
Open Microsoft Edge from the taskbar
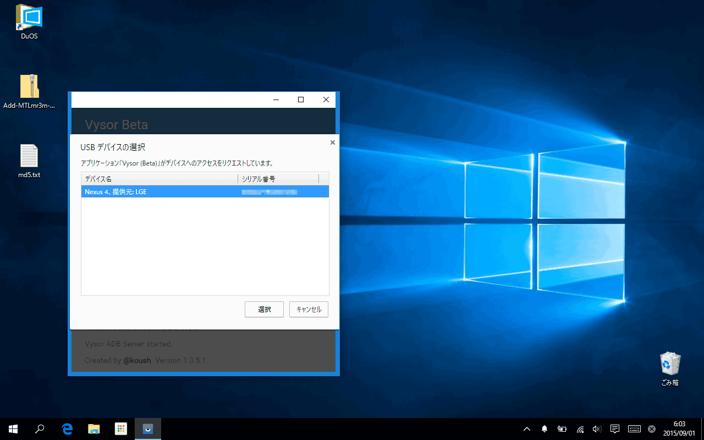point(67,429)
